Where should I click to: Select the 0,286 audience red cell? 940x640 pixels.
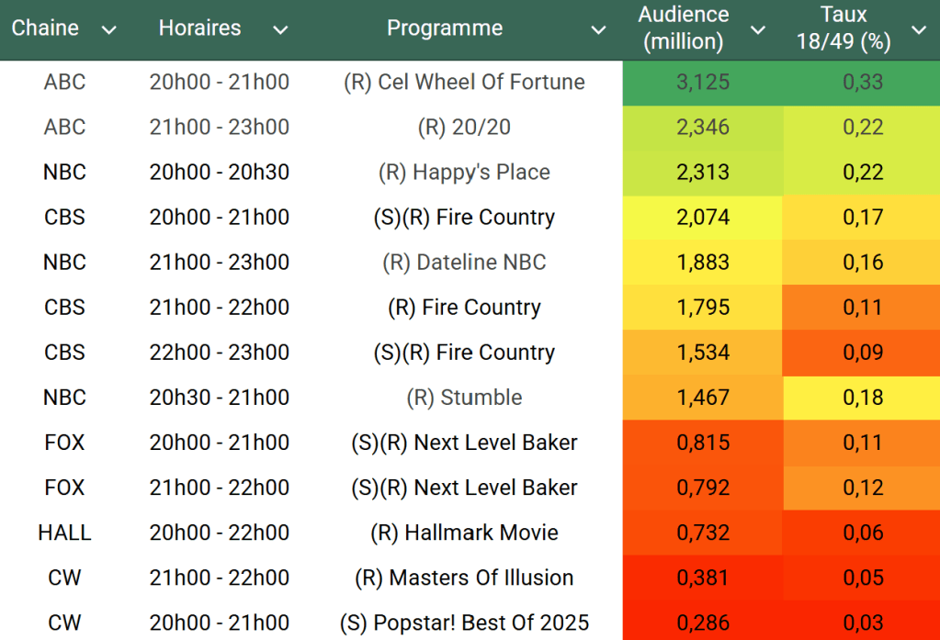pos(703,623)
